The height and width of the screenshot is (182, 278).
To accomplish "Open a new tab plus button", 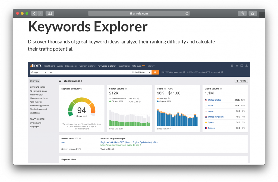I will tap(262, 15).
